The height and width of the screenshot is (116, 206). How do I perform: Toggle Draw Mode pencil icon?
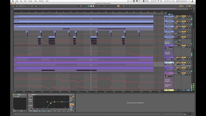point(179,6)
